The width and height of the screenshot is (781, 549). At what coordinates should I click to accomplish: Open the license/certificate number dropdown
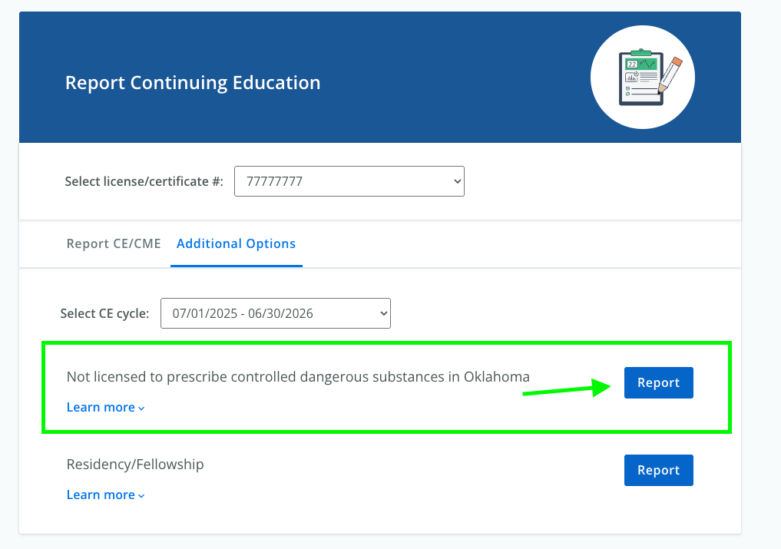(349, 182)
